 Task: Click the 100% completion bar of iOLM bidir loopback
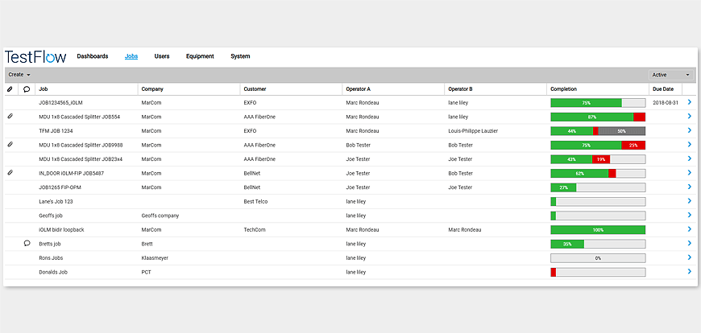click(598, 230)
